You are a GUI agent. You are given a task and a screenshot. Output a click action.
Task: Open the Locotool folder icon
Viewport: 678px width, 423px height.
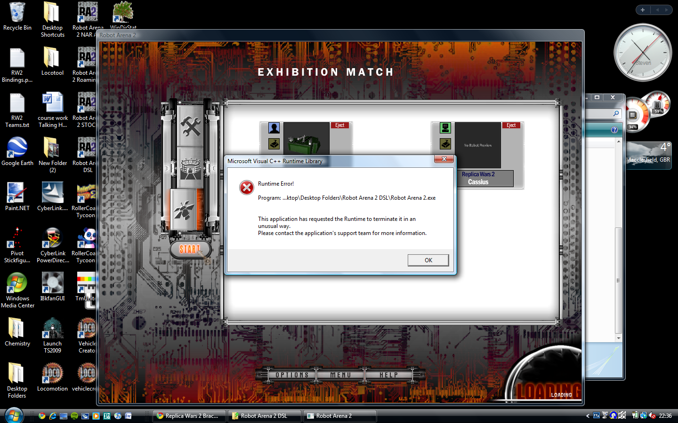click(x=52, y=62)
